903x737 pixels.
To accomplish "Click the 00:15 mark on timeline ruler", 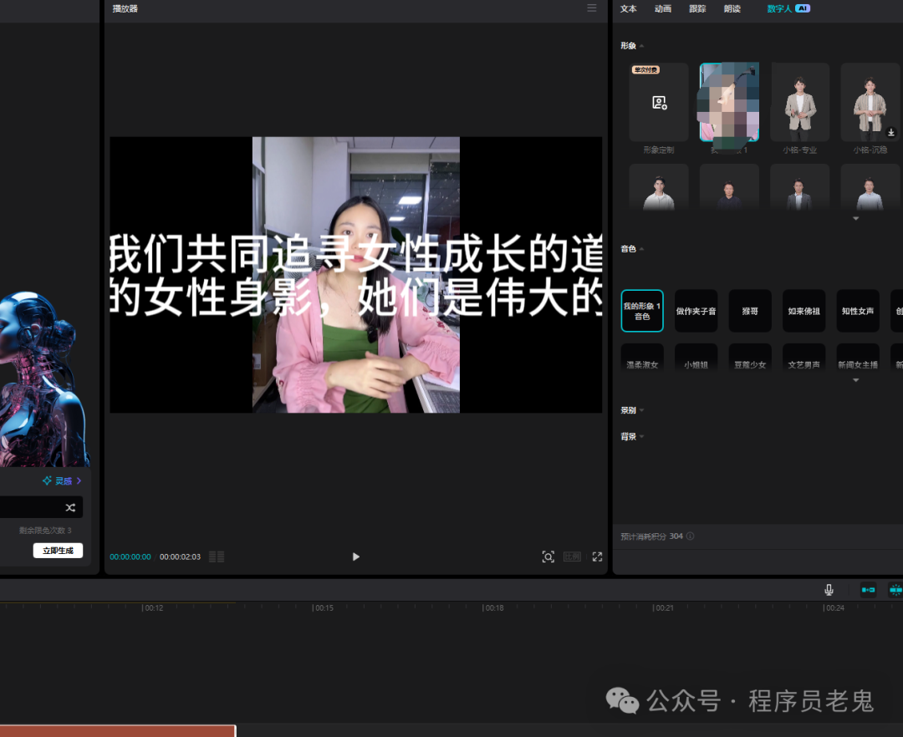I will click(x=323, y=607).
